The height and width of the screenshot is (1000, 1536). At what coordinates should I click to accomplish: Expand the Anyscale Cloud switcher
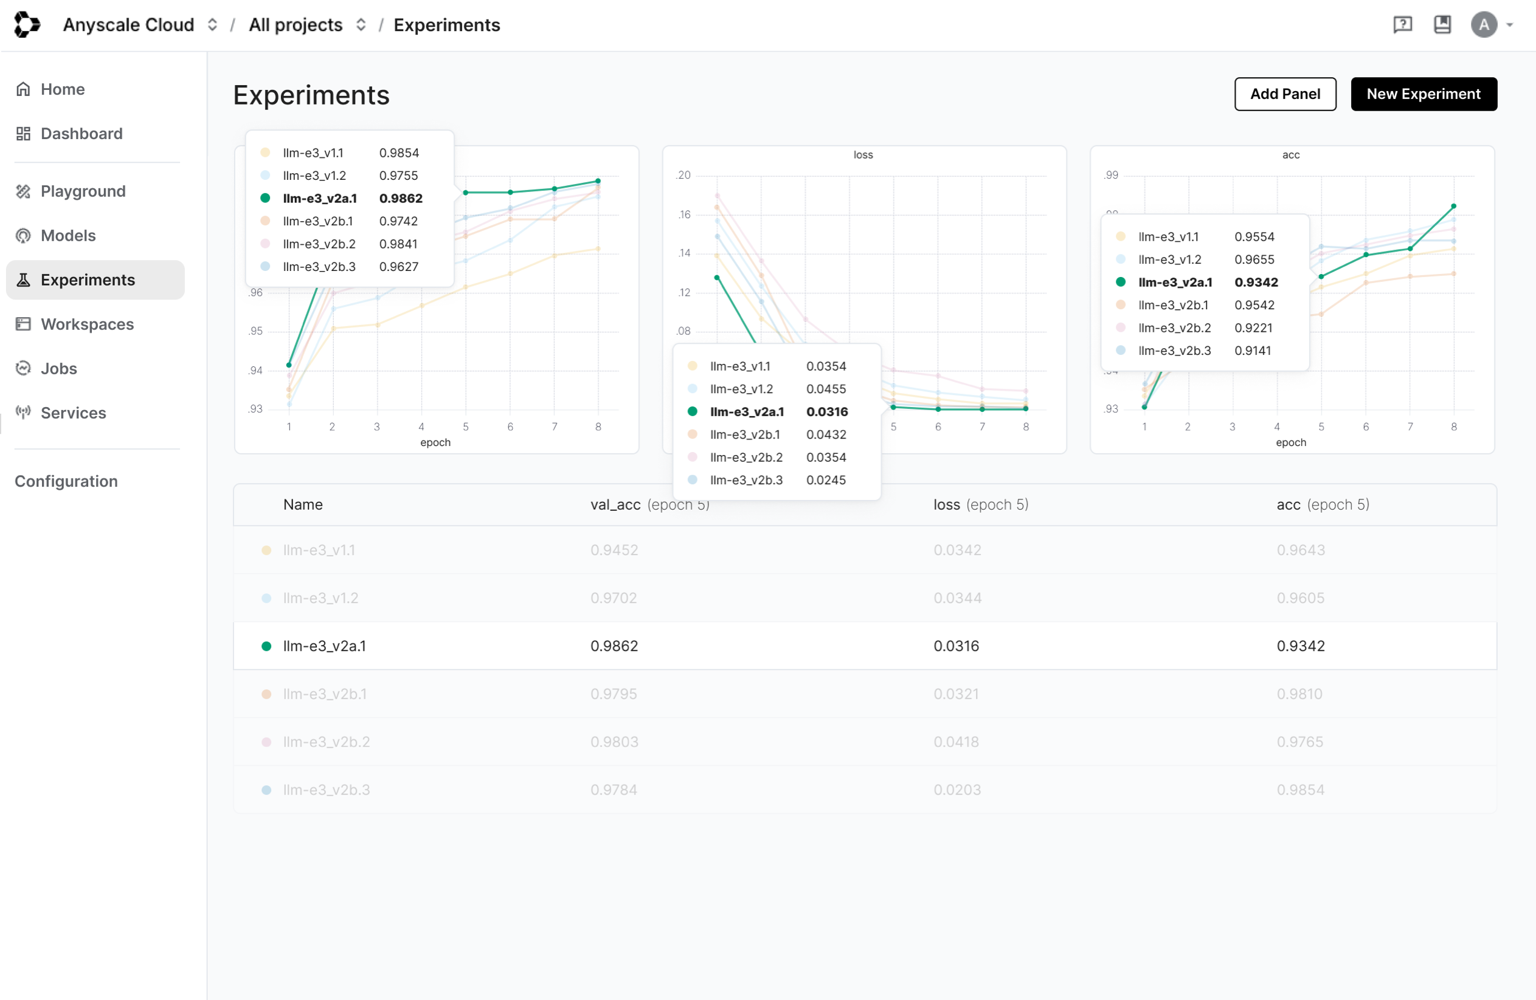[x=212, y=24]
